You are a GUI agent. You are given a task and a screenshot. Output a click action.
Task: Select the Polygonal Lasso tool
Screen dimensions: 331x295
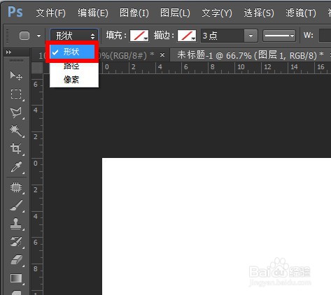click(x=16, y=113)
